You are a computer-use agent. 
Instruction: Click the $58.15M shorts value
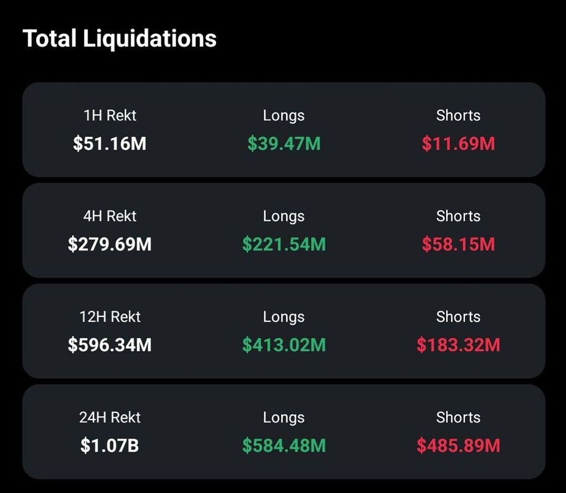pos(459,244)
